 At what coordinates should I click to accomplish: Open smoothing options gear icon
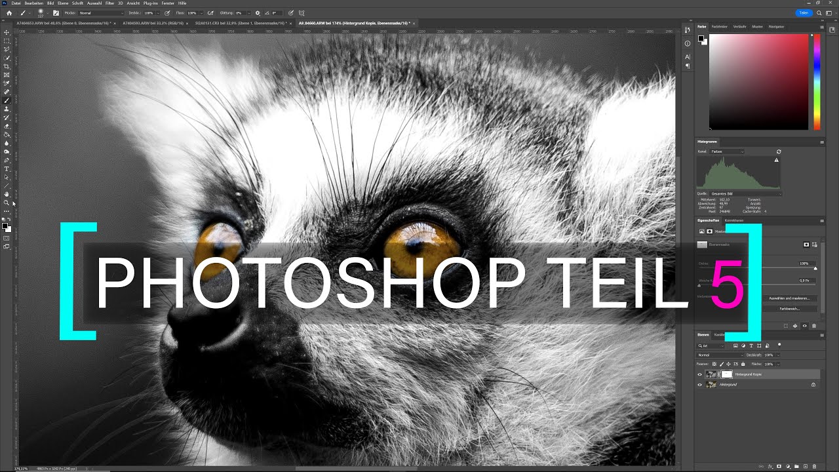[257, 12]
